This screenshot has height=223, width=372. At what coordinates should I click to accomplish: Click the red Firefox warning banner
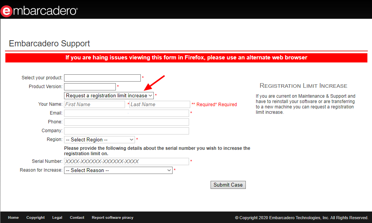tap(186, 58)
